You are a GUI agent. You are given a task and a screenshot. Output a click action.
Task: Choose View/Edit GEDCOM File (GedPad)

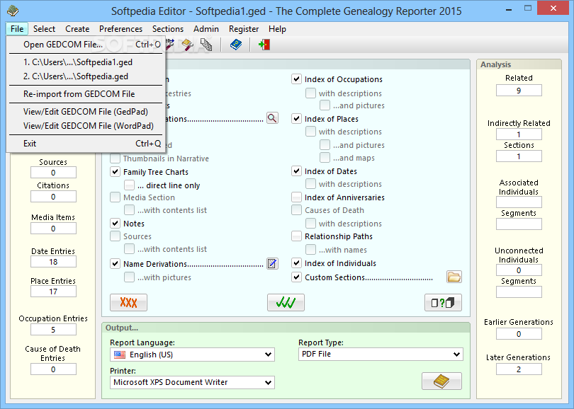(x=86, y=112)
